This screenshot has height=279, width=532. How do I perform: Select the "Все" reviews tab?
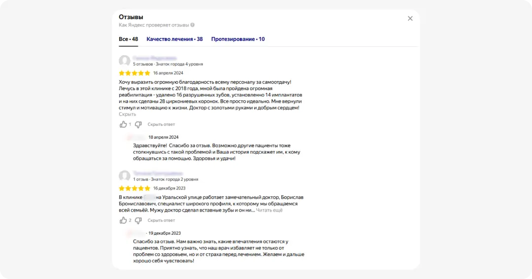click(128, 39)
